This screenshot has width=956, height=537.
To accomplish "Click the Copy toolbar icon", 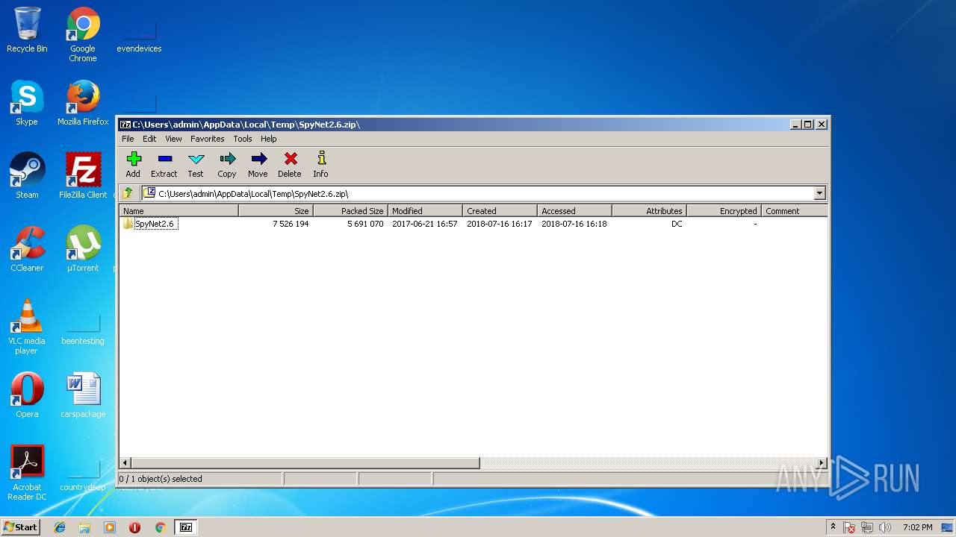I will click(x=227, y=164).
